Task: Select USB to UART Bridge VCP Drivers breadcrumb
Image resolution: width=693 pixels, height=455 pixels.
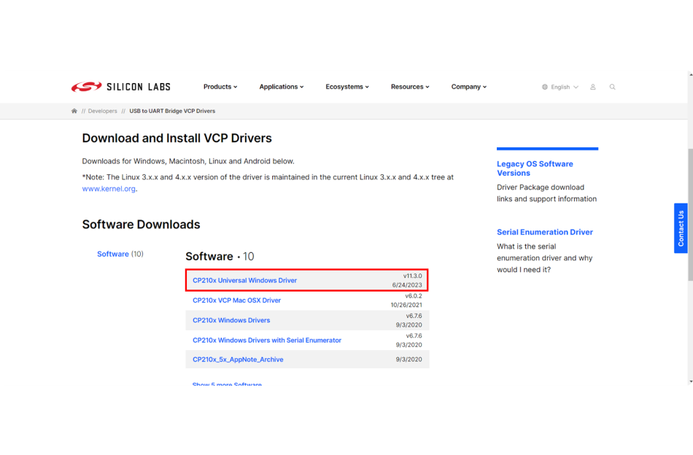Action: [x=172, y=111]
